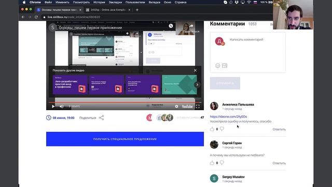
Task: Click the Wi-Fi status icon in menu bar
Action: click(x=249, y=2)
